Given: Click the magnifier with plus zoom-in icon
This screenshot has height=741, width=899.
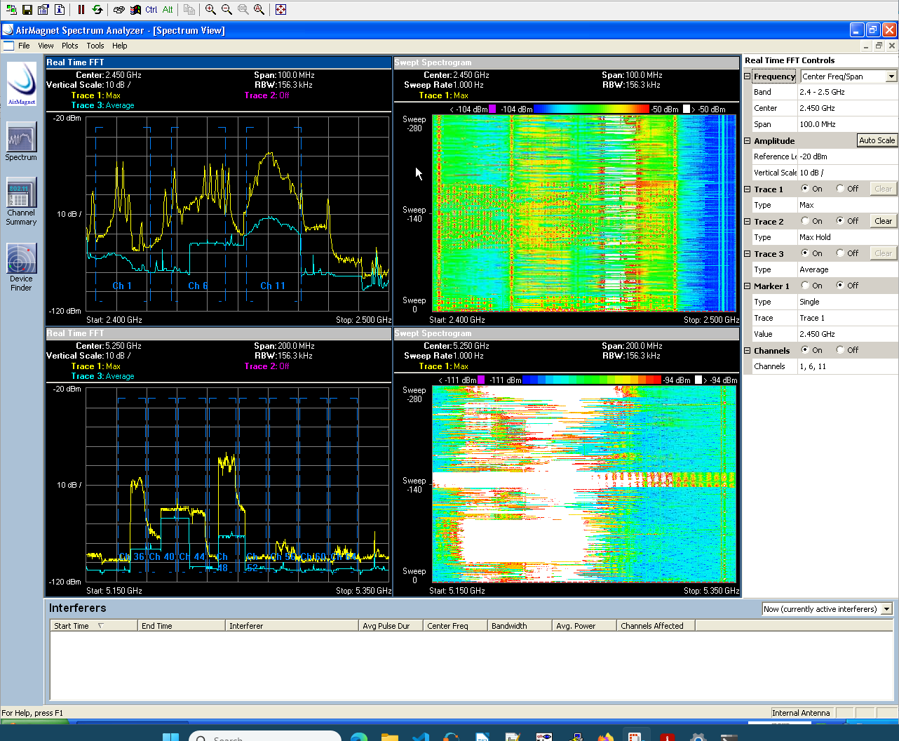Looking at the screenshot, I should click(210, 9).
